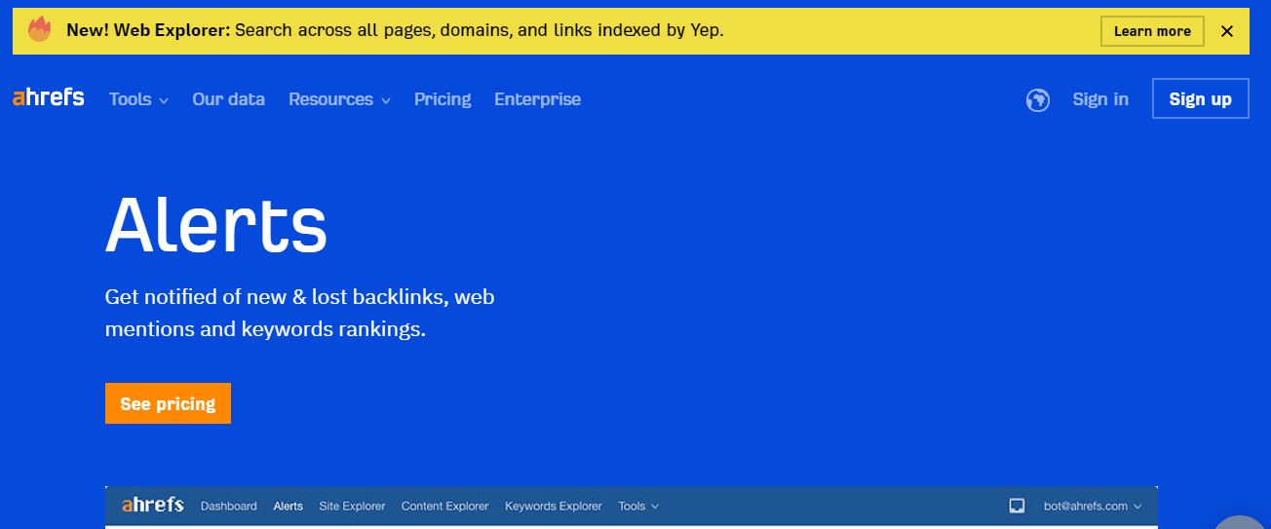
Task: Click the ahrefs logo in the preview screenshot
Action: tap(153, 506)
